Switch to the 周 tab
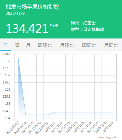This screenshot has height=140, width=122. (17, 45)
